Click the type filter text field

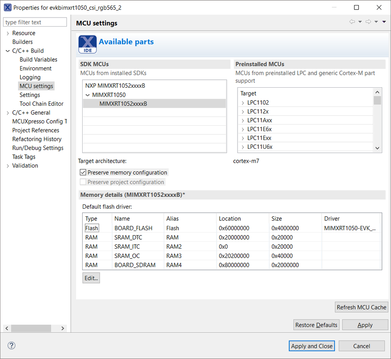click(x=35, y=22)
